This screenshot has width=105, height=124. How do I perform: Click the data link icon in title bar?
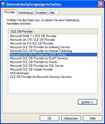[x=3, y=4]
